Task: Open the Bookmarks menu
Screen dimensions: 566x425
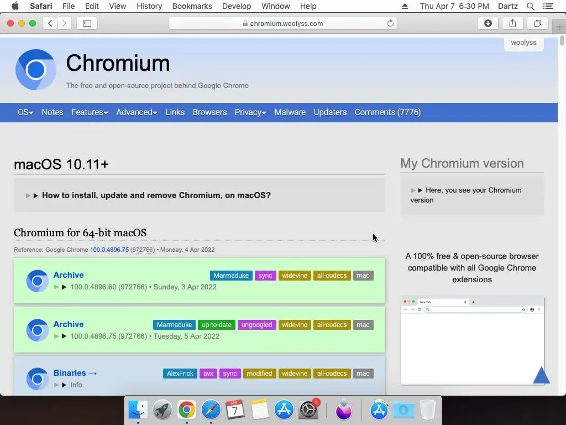Action: tap(192, 6)
